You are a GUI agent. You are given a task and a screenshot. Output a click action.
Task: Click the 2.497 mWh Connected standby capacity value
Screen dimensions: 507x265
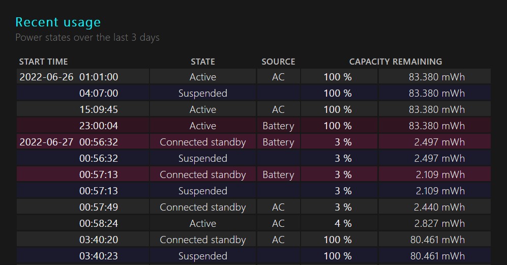pos(439,142)
